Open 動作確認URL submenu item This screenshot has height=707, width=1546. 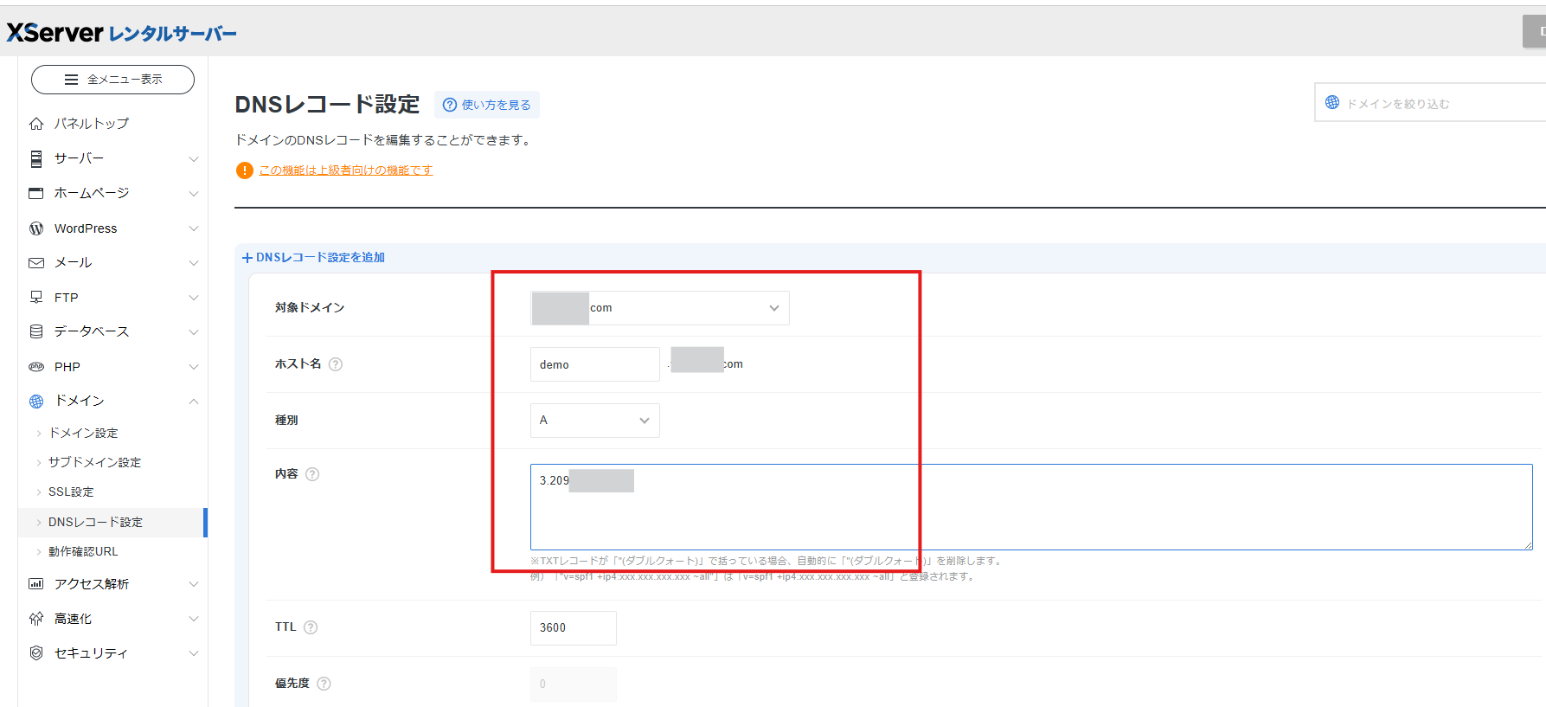click(83, 551)
